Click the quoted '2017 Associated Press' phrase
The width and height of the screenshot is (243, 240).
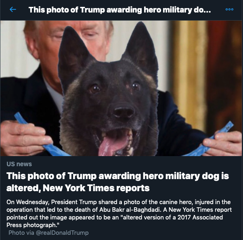pos(200,217)
